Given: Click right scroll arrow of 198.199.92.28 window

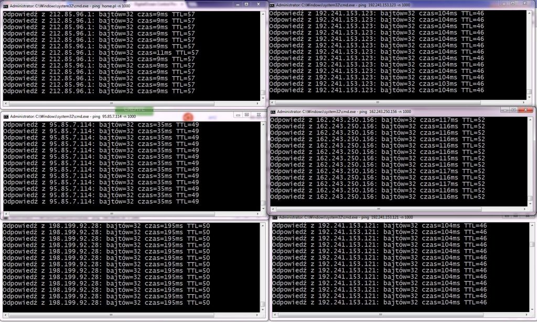Looking at the screenshot, I should point(257,315).
